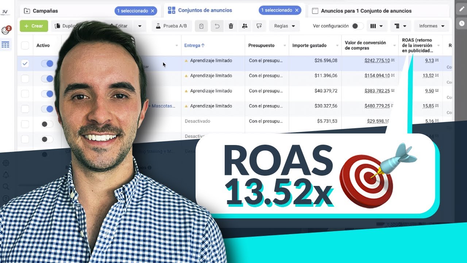This screenshot has height=263, width=467.
Task: Click warning triangle in the $40.379,72 row
Action: coord(186,91)
